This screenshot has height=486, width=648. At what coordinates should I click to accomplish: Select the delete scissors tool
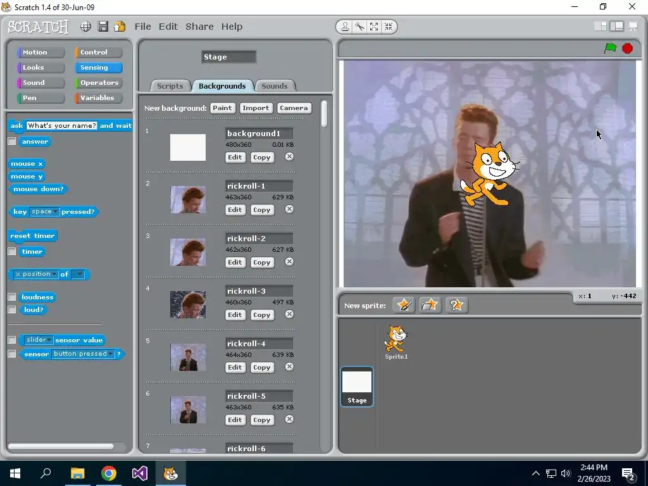359,27
